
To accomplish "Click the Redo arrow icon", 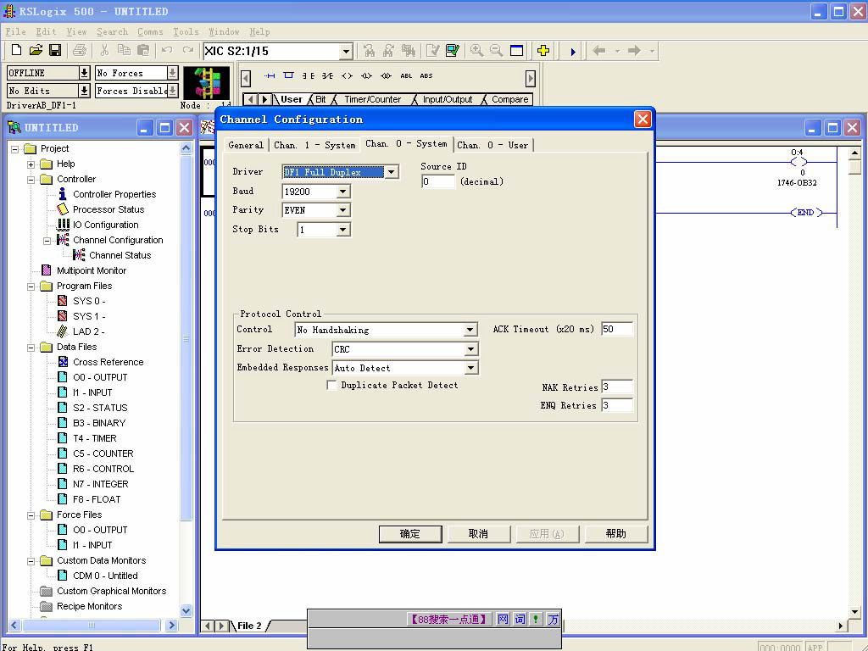I will coord(187,50).
